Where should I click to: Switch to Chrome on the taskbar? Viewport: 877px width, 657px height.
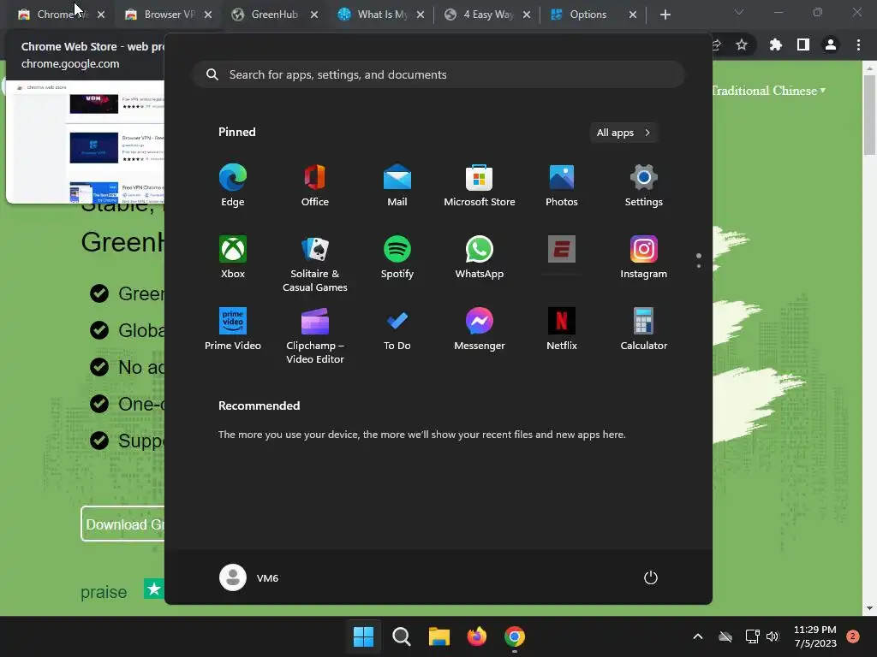point(515,636)
